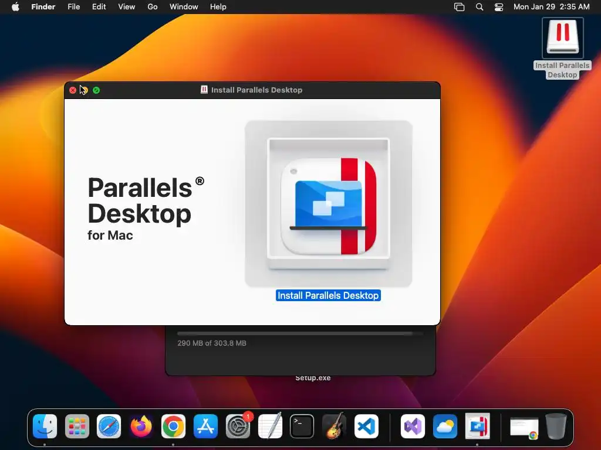Open System Settings with update badge
This screenshot has height=450, width=601.
(238, 427)
